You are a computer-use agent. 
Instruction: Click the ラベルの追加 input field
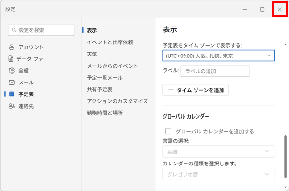click(215, 71)
